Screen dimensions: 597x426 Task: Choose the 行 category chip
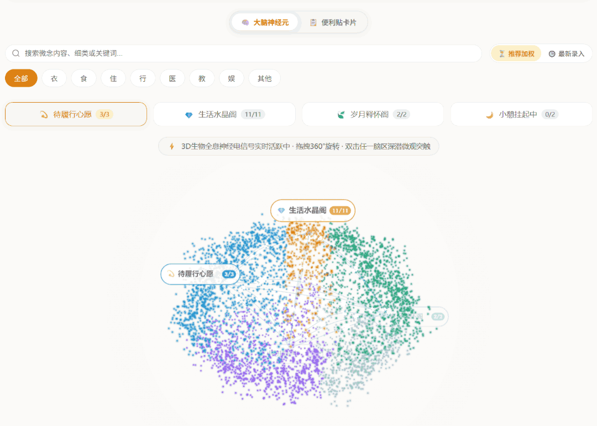coord(143,78)
